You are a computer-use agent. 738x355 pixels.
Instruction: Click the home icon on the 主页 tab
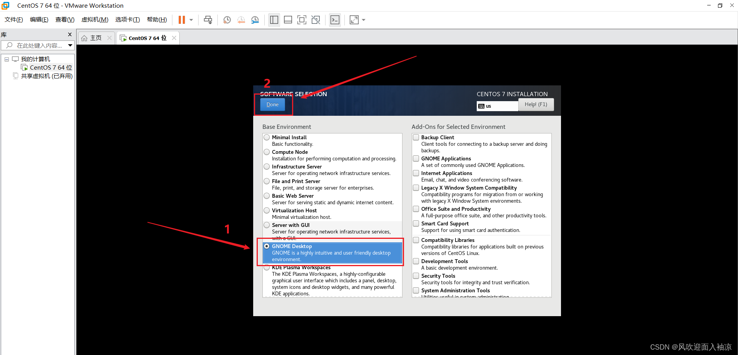(x=84, y=38)
